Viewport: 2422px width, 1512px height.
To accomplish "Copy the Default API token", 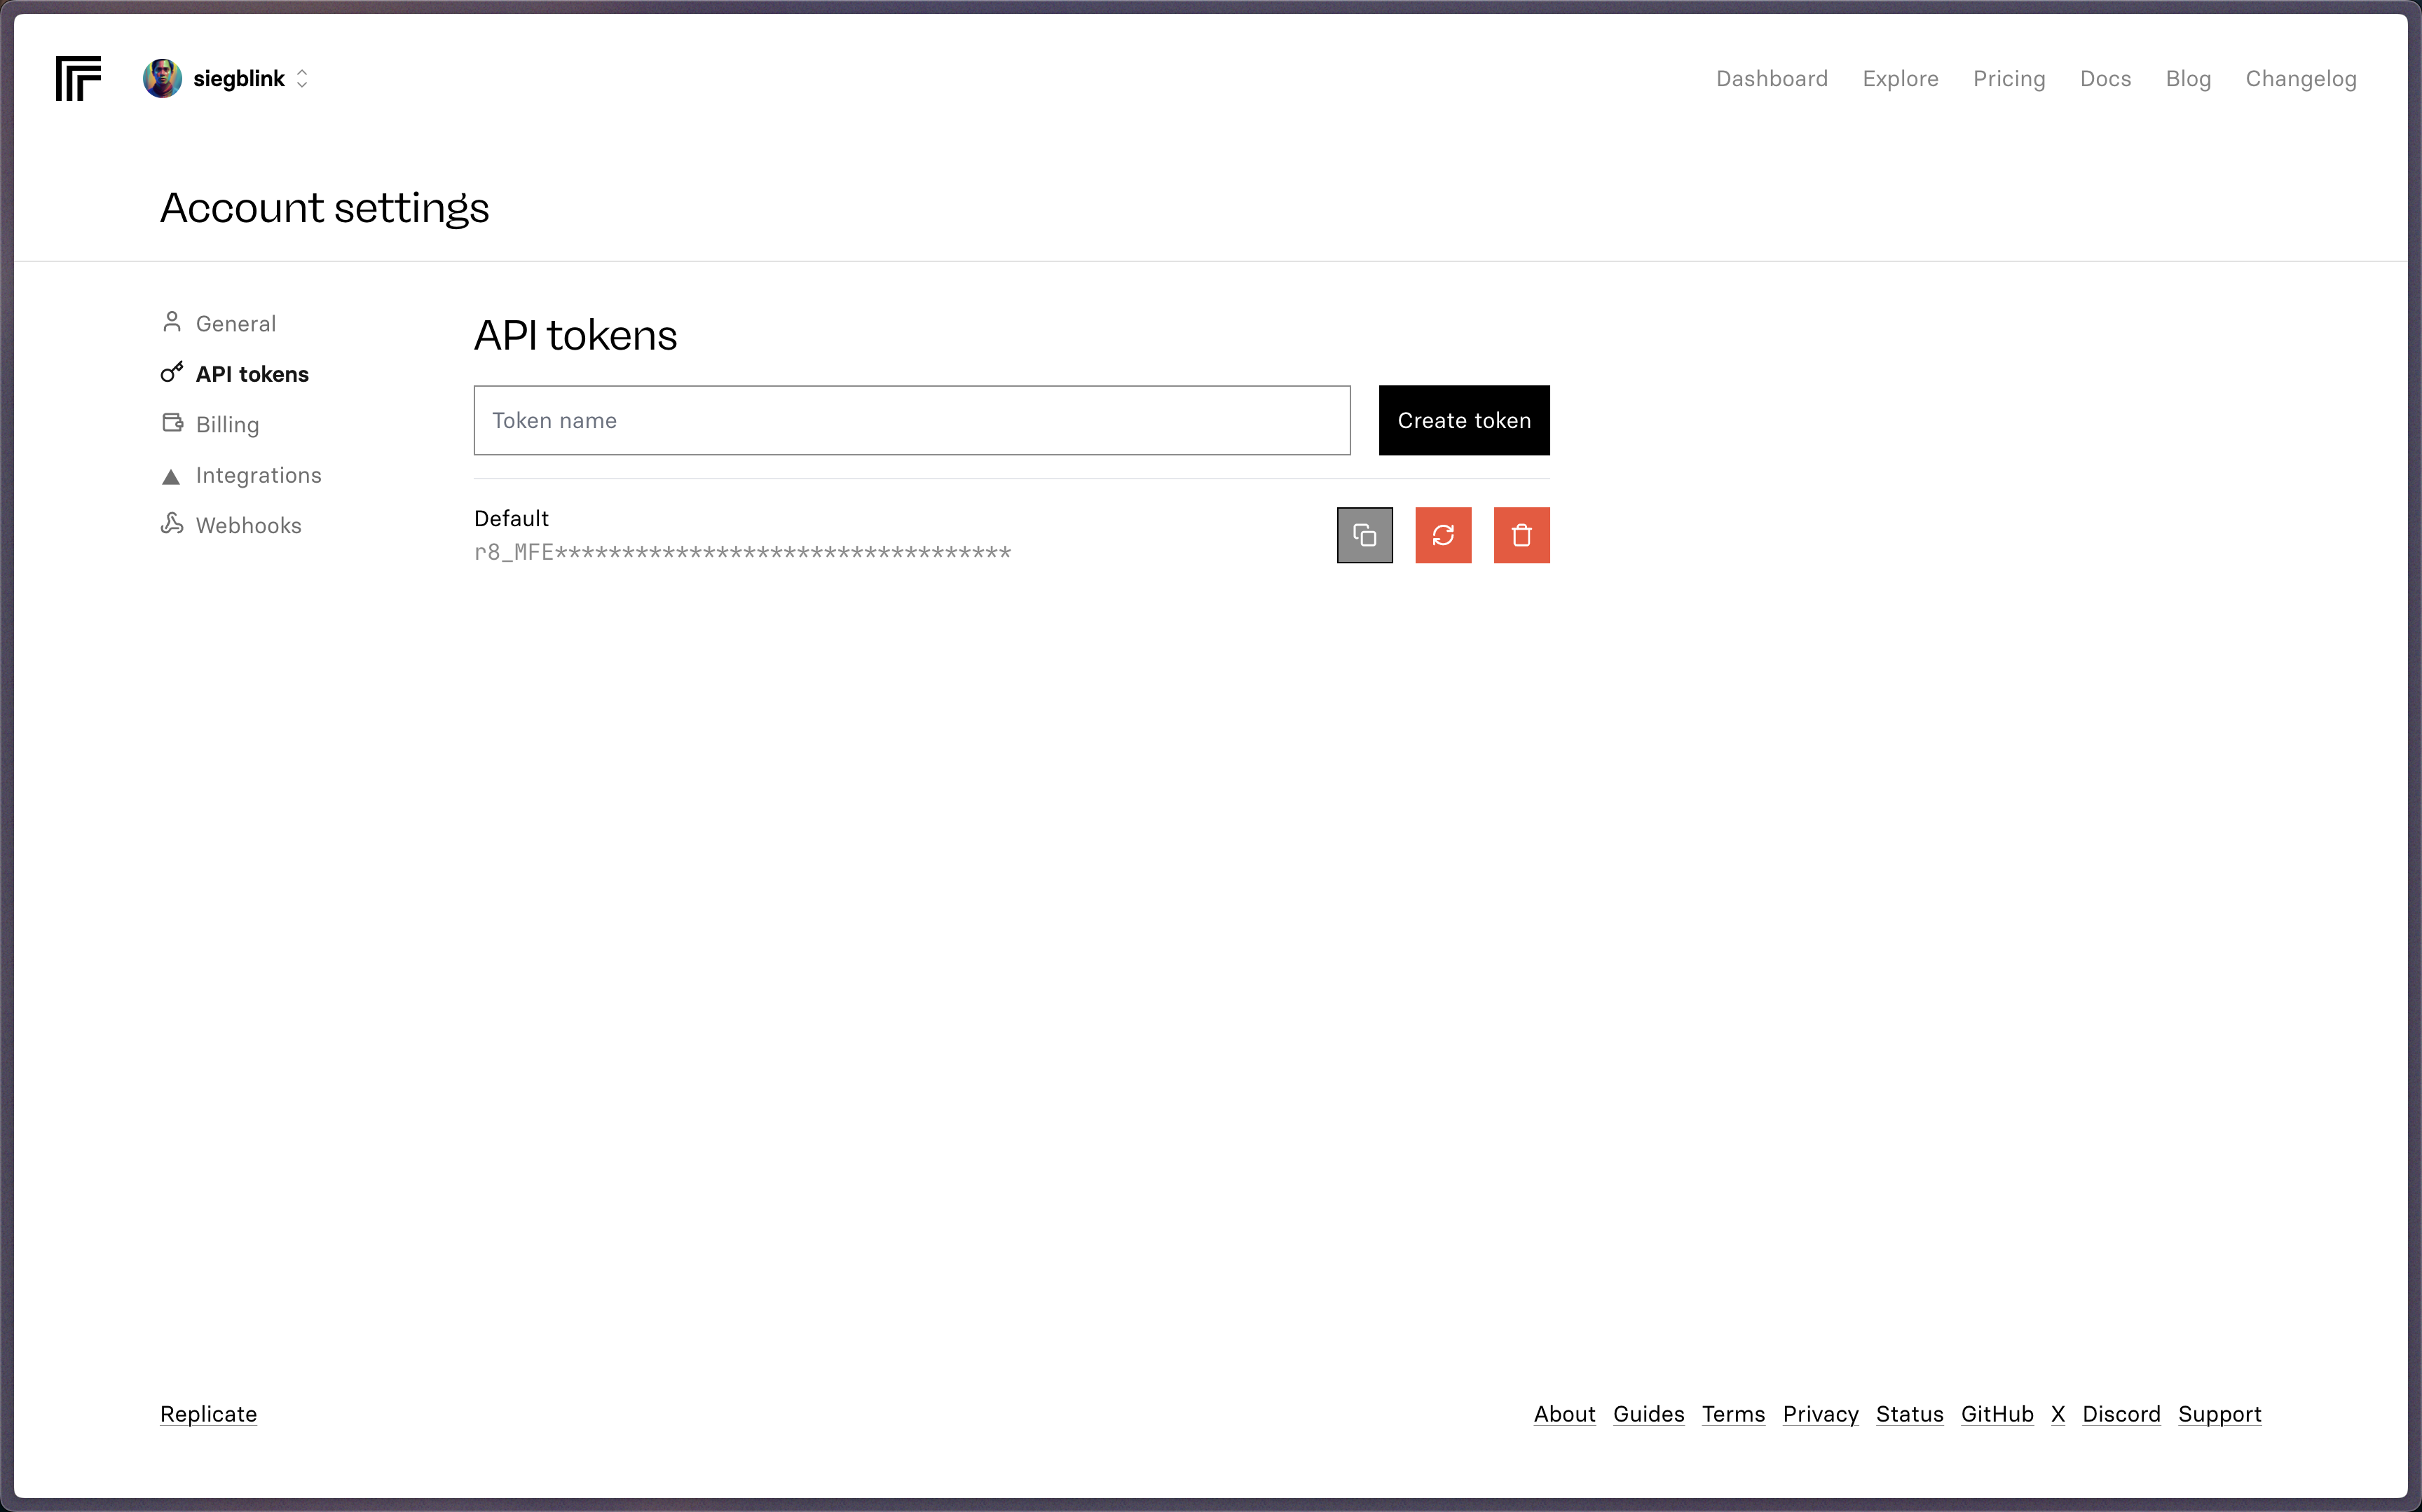I will (x=1364, y=535).
